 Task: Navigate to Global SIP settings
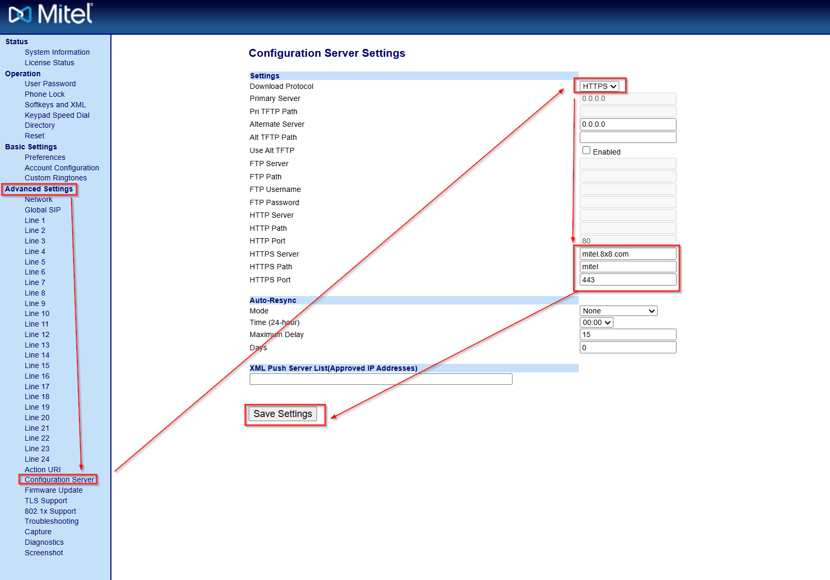(43, 210)
